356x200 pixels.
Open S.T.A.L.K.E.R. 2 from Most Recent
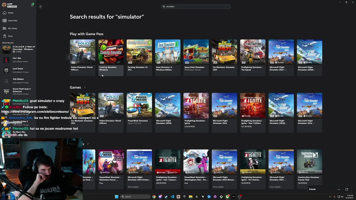[18, 49]
